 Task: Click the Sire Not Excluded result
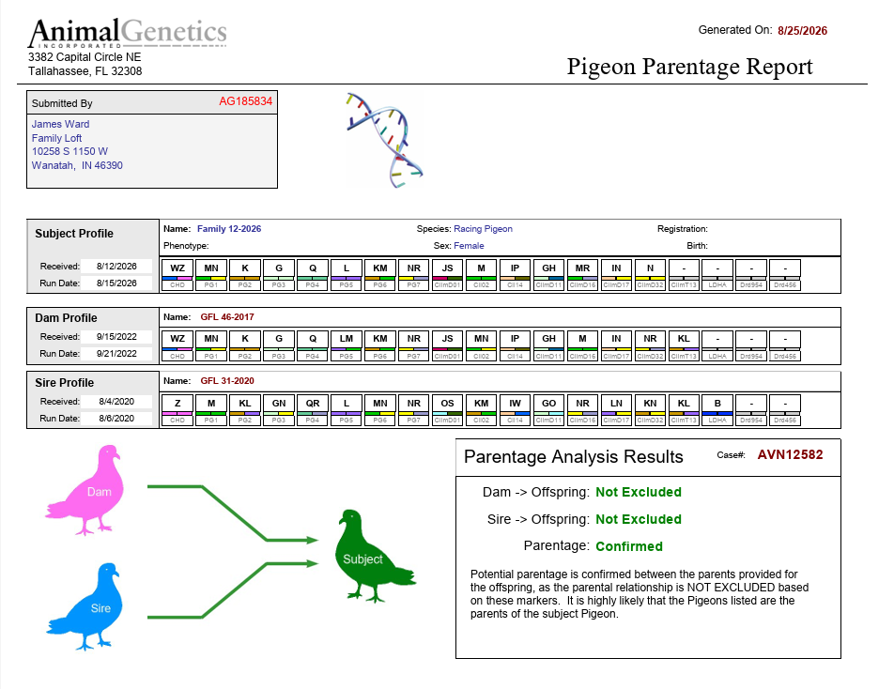639,520
